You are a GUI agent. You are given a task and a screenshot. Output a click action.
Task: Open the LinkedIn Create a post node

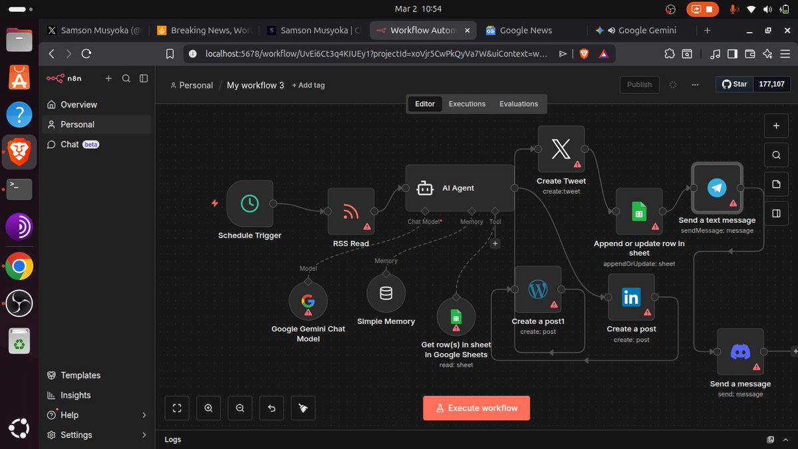pyautogui.click(x=631, y=297)
